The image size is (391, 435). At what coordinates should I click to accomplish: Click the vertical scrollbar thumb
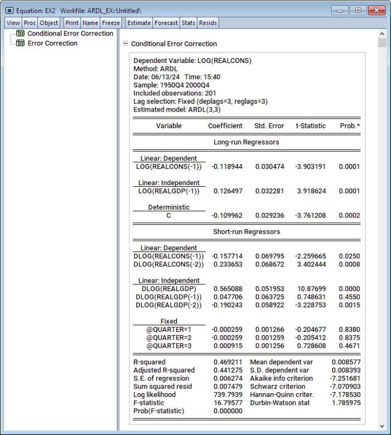(382, 43)
